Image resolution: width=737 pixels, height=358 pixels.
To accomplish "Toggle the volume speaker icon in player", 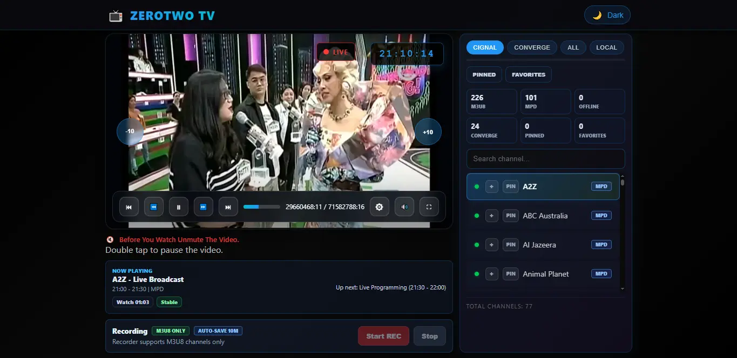I will 404,206.
